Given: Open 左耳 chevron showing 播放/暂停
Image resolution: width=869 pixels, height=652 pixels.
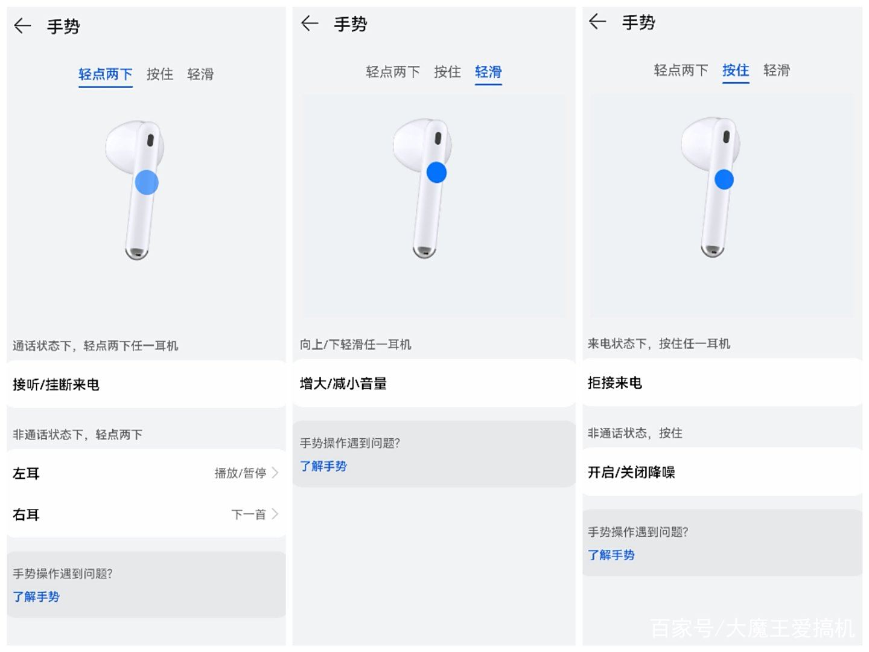Looking at the screenshot, I should click(x=275, y=473).
